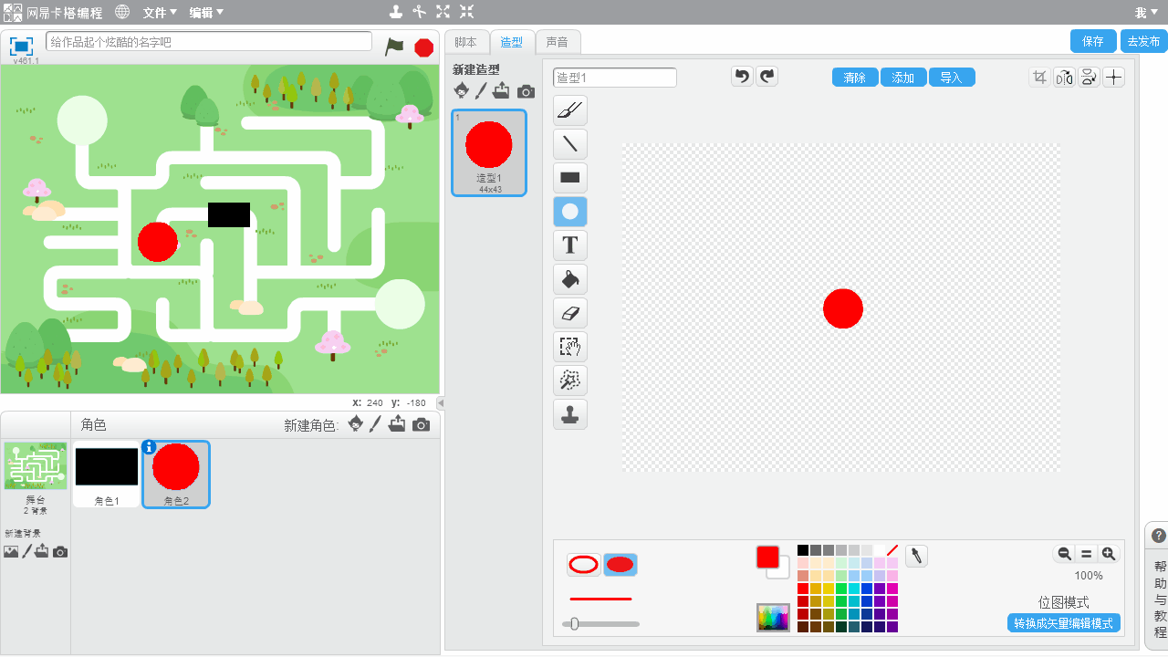This screenshot has width=1168, height=657.
Task: Select the Text tool
Action: click(570, 245)
